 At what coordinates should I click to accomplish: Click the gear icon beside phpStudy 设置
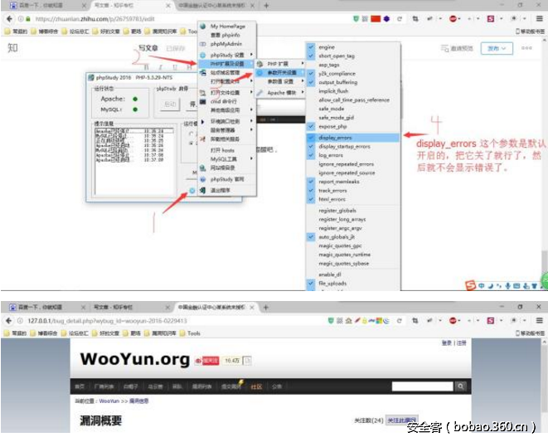coord(203,56)
